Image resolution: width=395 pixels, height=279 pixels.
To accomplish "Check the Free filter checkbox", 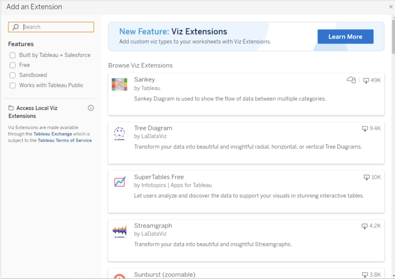I will [x=12, y=65].
